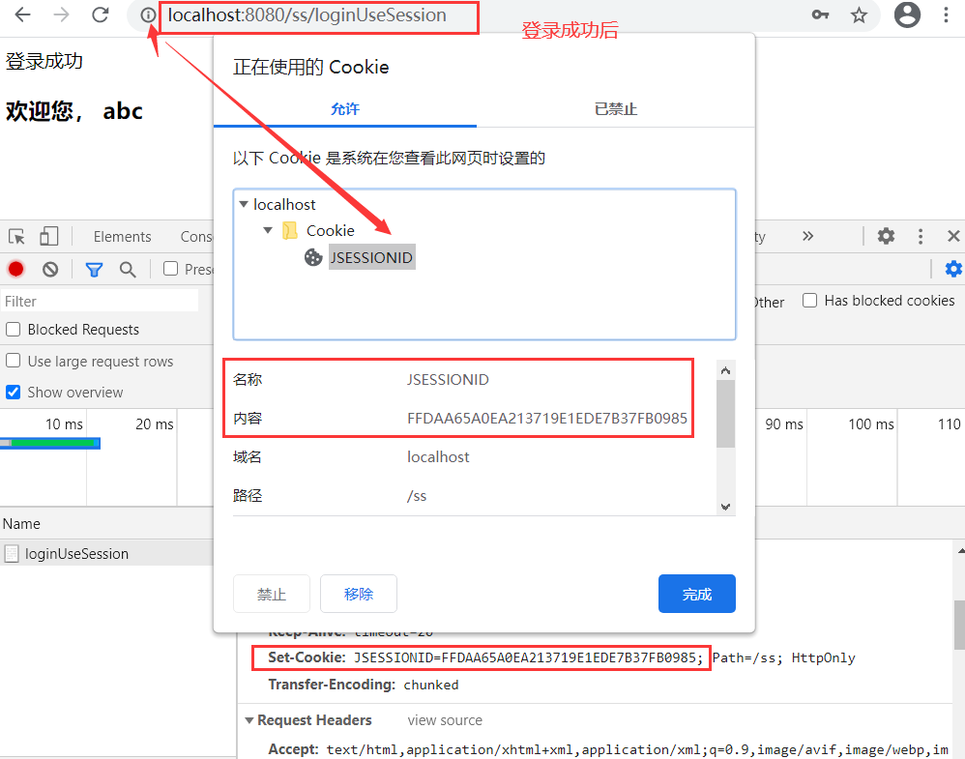Switch to the 已禁止 cookies tab
The width and height of the screenshot is (965, 759).
616,109
